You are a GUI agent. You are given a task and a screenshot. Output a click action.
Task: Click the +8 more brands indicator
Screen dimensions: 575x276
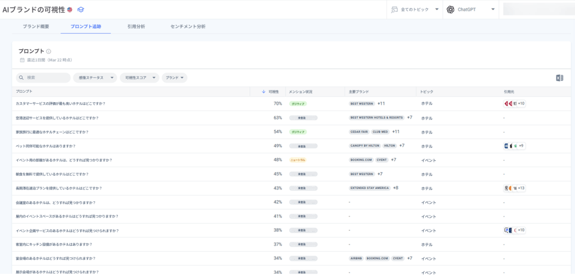click(x=396, y=188)
